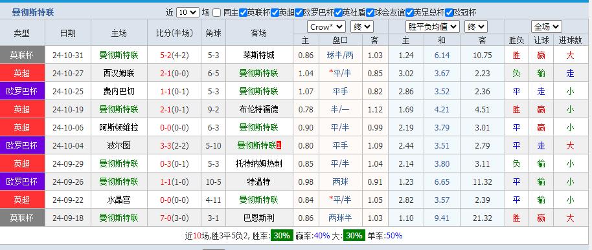Open the recent matches count dropdown showing 10
This screenshot has width=592, height=250.
pyautogui.click(x=188, y=12)
